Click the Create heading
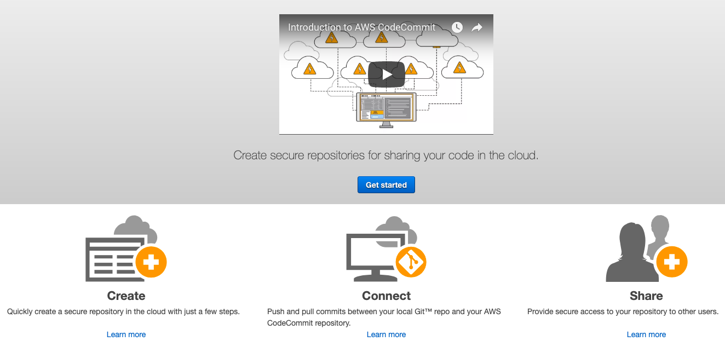This screenshot has width=725, height=347. (126, 296)
